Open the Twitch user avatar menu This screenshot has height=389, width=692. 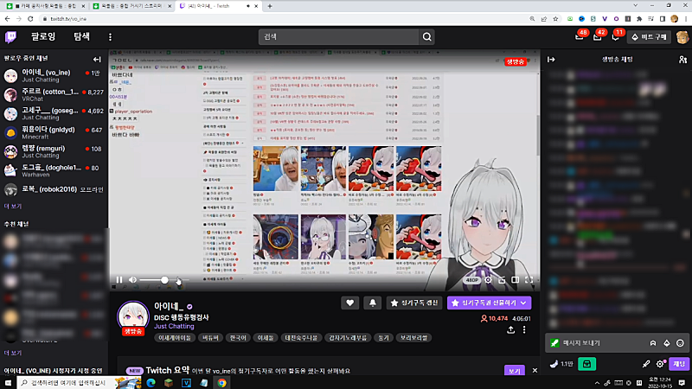point(682,37)
